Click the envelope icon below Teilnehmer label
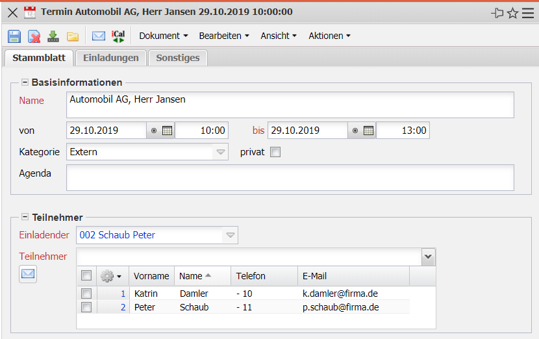The width and height of the screenshot is (539, 339). click(28, 274)
